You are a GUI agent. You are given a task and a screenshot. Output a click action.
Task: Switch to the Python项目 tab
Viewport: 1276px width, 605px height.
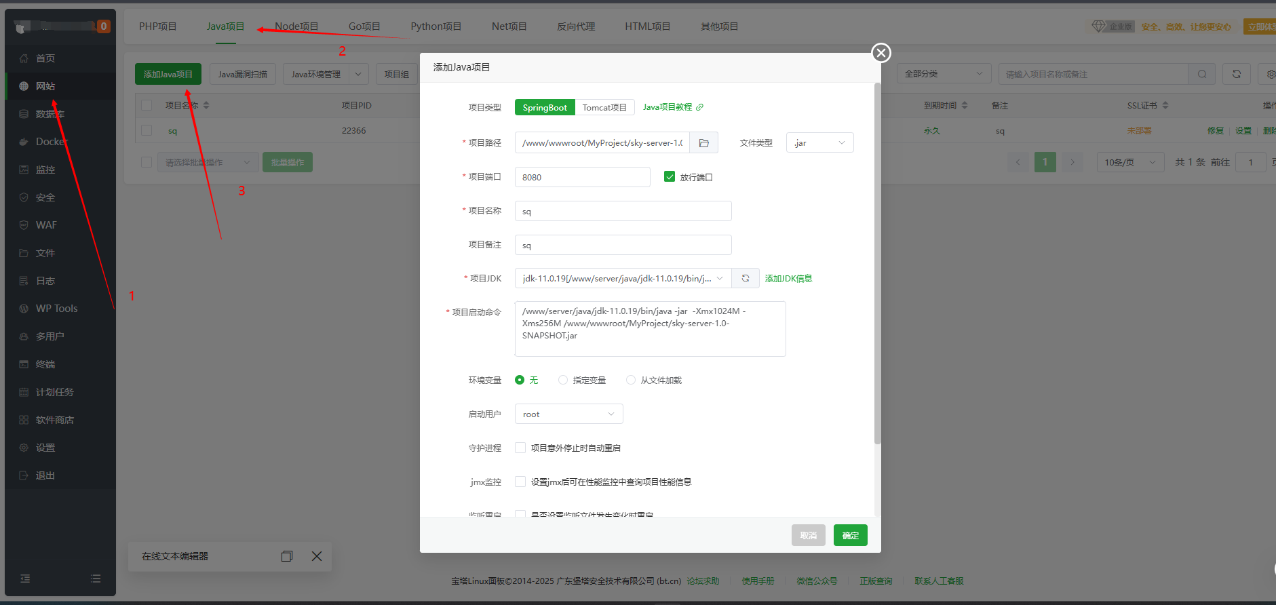[436, 26]
